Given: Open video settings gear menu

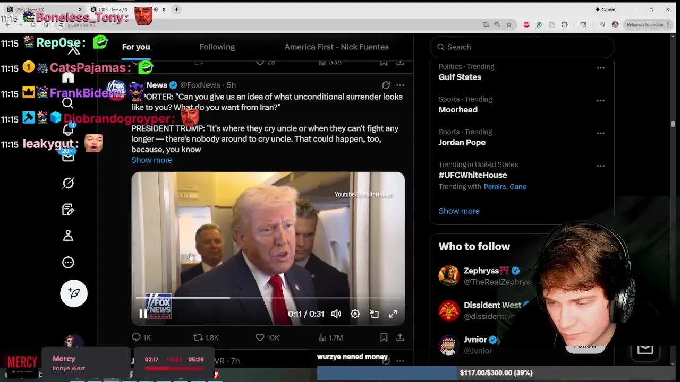Looking at the screenshot, I should (355, 314).
